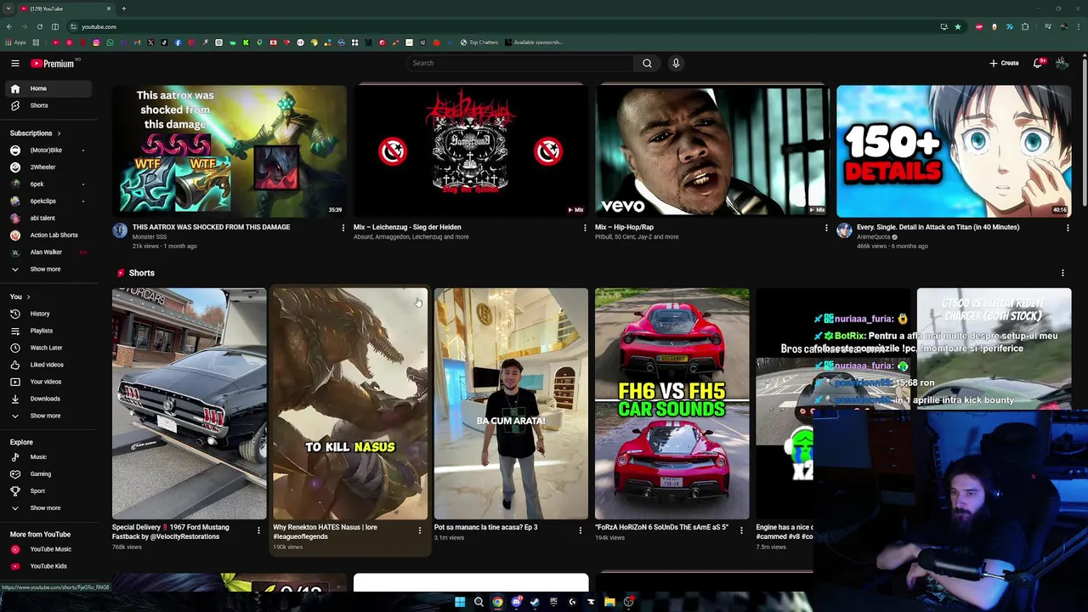Open Gaming under Explore
This screenshot has width=1088, height=612.
point(48,474)
